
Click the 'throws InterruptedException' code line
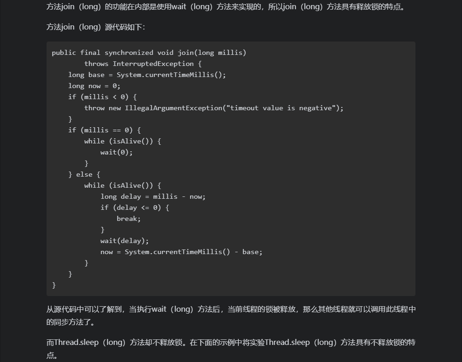(x=143, y=64)
